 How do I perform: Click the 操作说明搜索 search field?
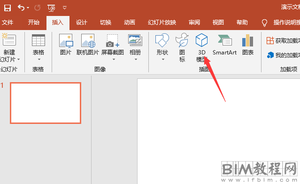(286, 23)
